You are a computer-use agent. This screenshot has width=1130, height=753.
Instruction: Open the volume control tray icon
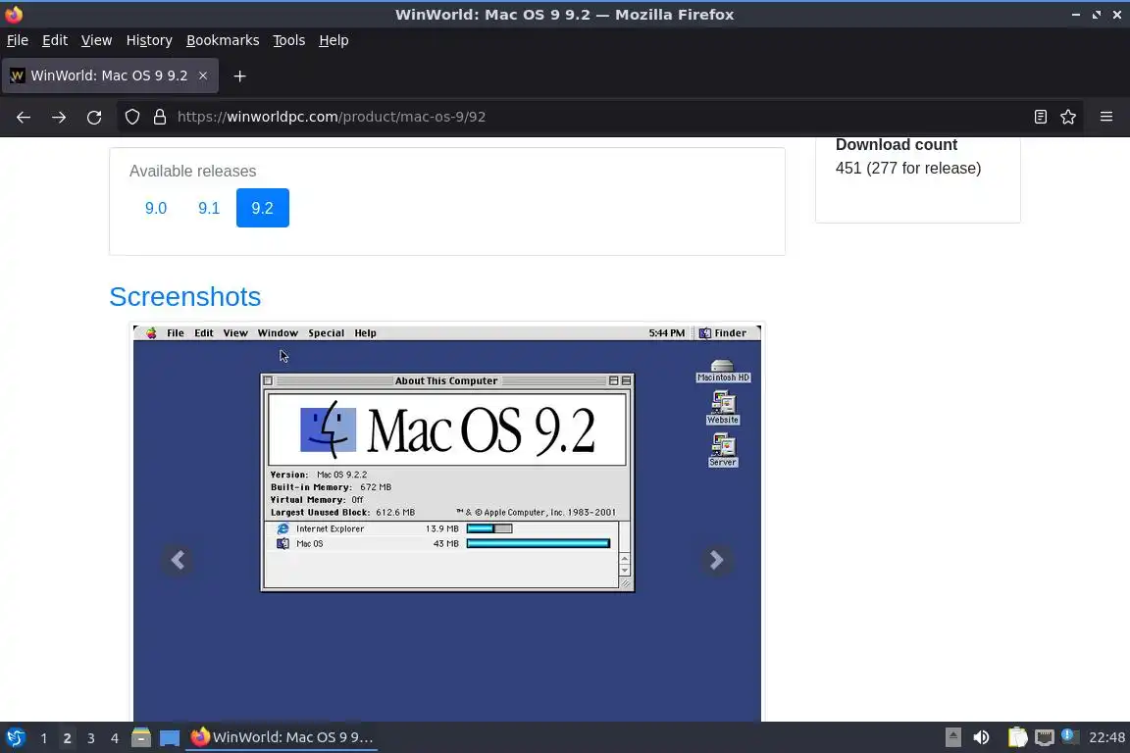[x=981, y=737]
